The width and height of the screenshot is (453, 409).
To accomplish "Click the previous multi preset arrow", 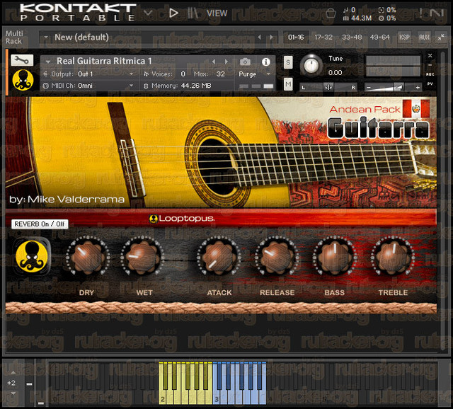I will click(260, 37).
